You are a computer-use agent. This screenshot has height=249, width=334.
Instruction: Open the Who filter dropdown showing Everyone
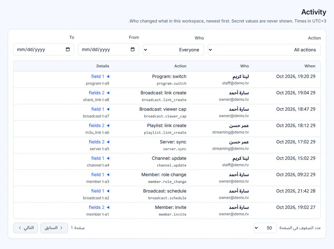click(173, 50)
